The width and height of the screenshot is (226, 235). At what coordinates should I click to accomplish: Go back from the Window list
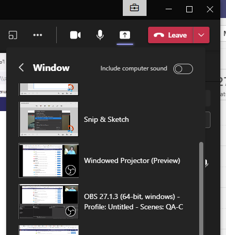[x=21, y=67]
